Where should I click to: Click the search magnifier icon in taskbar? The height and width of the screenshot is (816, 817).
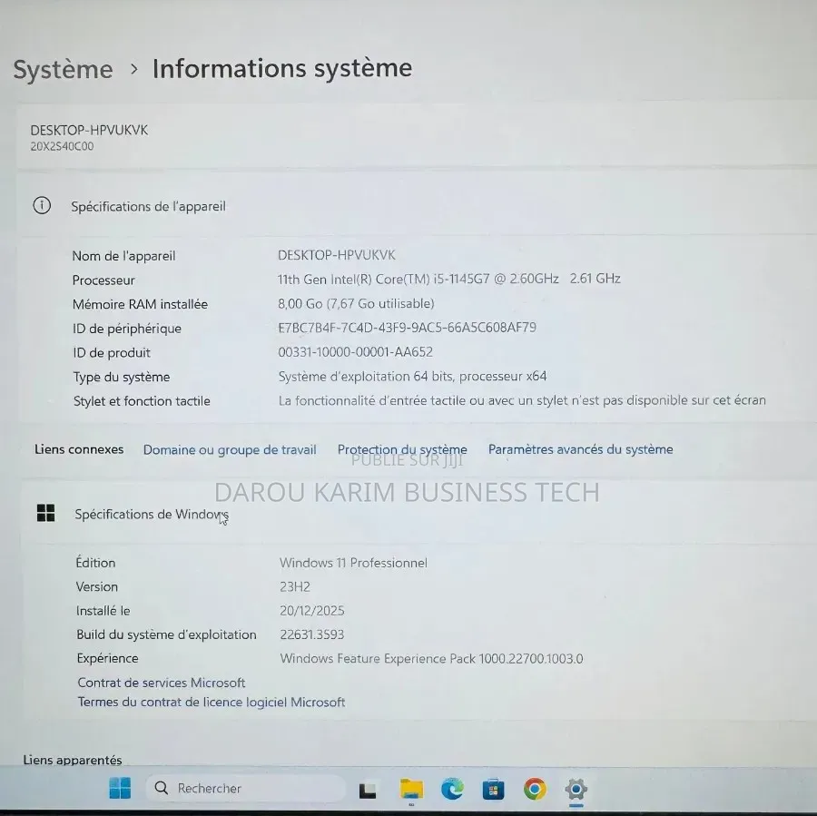point(161,787)
